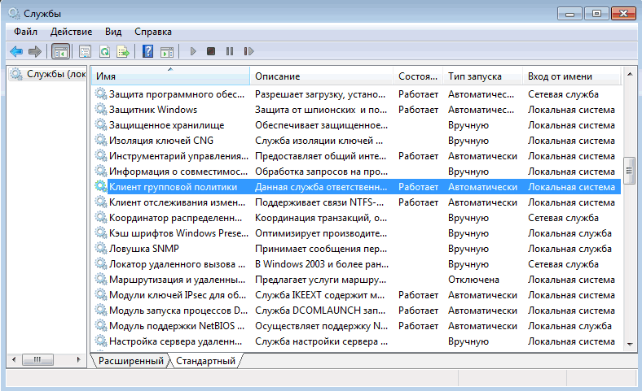This screenshot has width=642, height=391.
Task: Click description 'В Windows 2003 и более ран...'
Action: click(322, 264)
